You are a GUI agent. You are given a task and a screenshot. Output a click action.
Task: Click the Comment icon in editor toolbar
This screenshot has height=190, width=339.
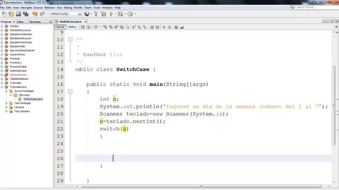(176, 27)
